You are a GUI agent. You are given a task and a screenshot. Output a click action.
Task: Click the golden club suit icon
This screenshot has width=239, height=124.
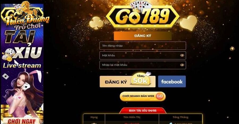(96, 23)
